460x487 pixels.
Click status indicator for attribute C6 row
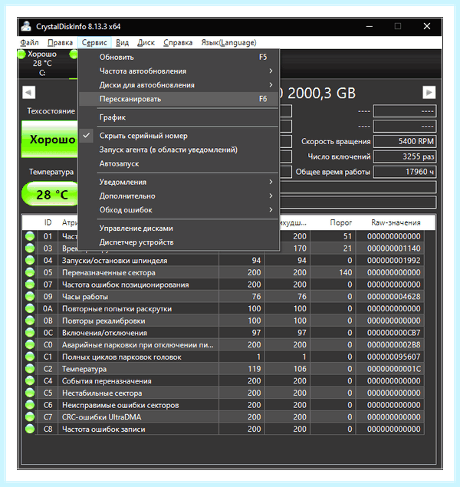point(30,405)
